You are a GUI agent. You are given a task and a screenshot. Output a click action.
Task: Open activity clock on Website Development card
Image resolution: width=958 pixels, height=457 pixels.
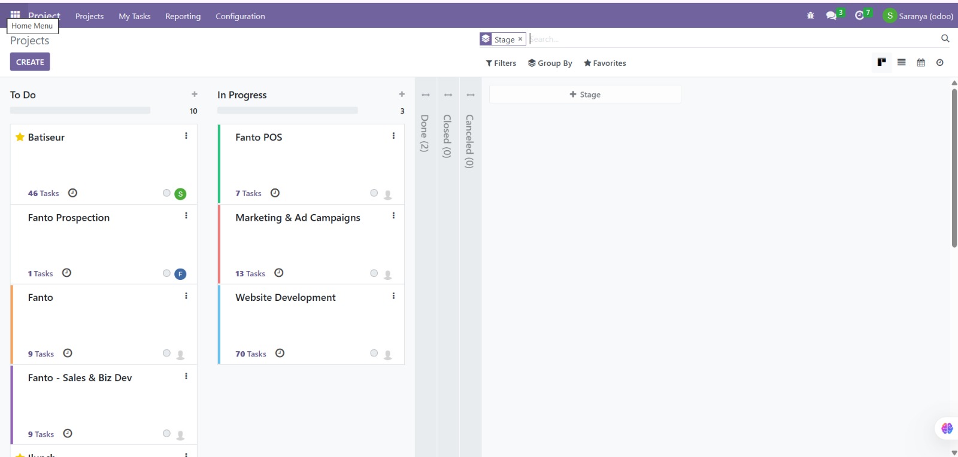point(280,353)
